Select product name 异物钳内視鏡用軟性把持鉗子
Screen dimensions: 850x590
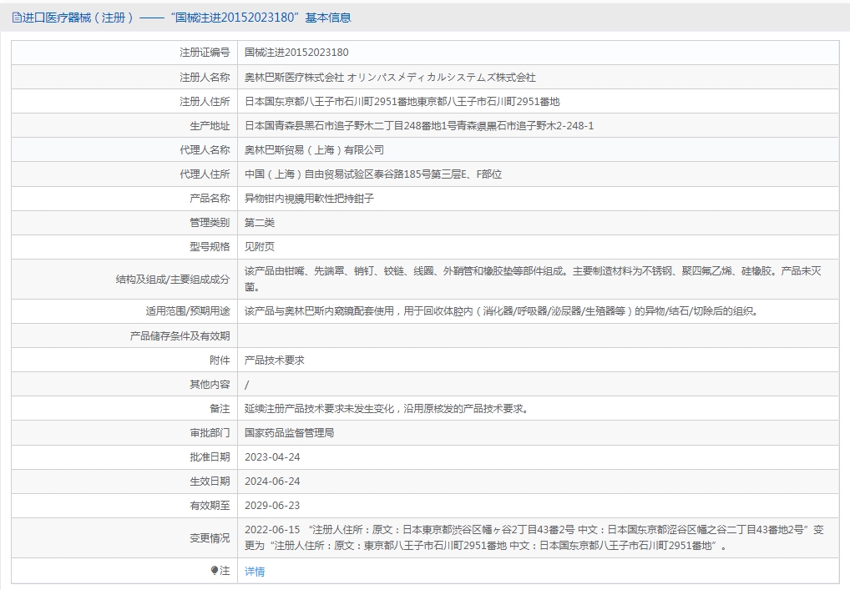point(310,199)
